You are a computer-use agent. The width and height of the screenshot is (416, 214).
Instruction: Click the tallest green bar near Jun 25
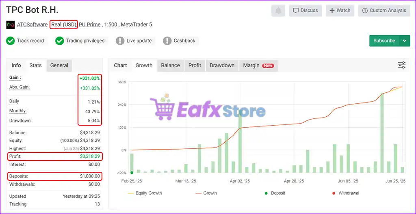(x=382, y=133)
